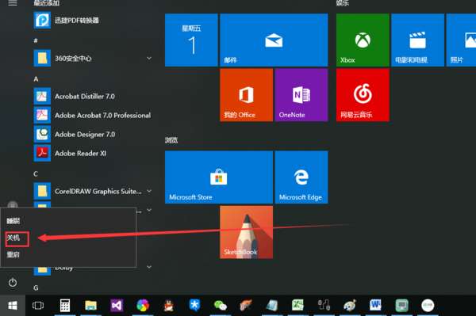Open the SketchBook tile
Screen dimensions: 476x316
[246, 232]
